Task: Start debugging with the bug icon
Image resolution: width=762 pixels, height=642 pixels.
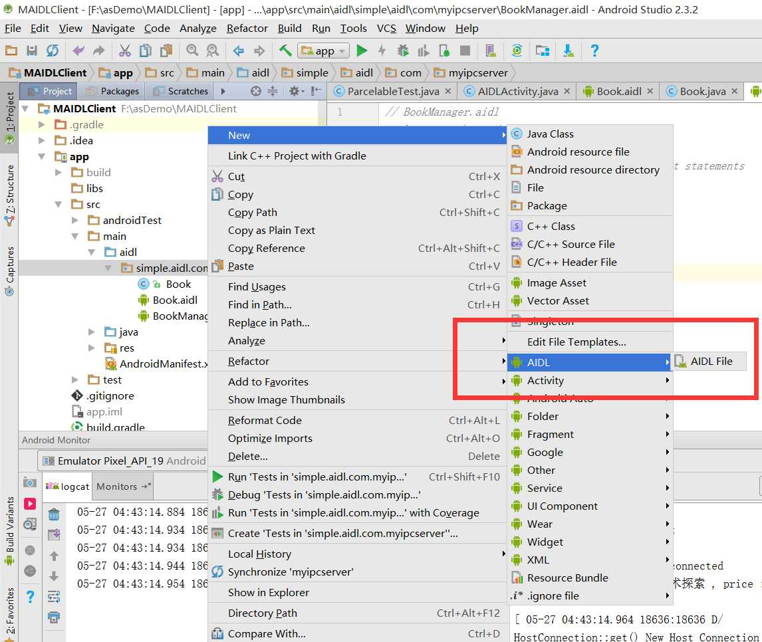Action: (x=402, y=51)
